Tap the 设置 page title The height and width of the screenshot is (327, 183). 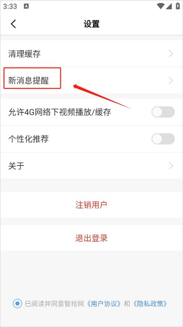point(91,24)
